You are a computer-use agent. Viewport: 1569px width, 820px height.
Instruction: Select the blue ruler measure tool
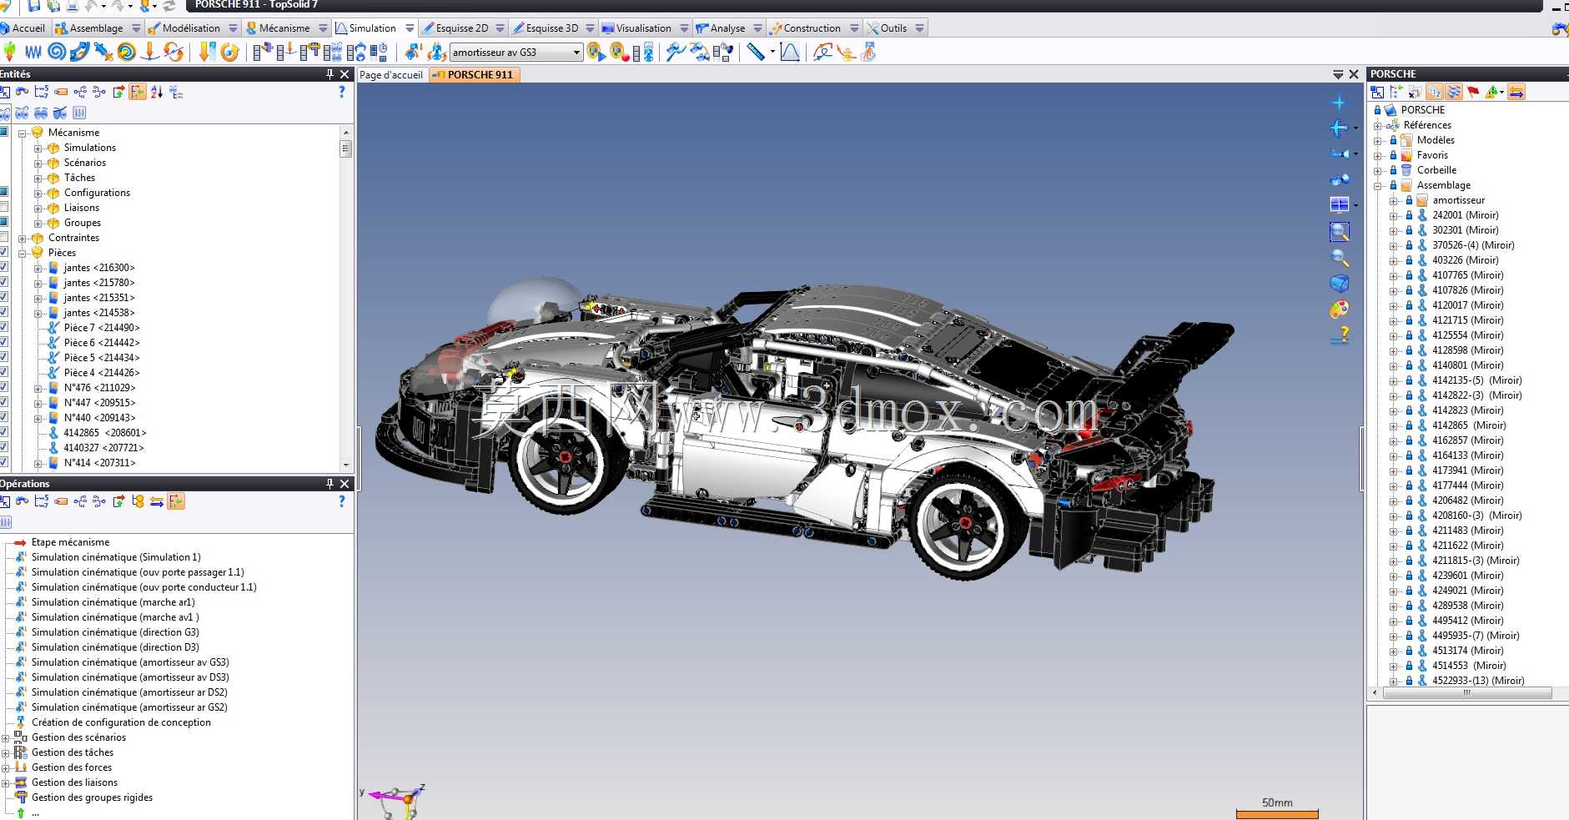756,52
